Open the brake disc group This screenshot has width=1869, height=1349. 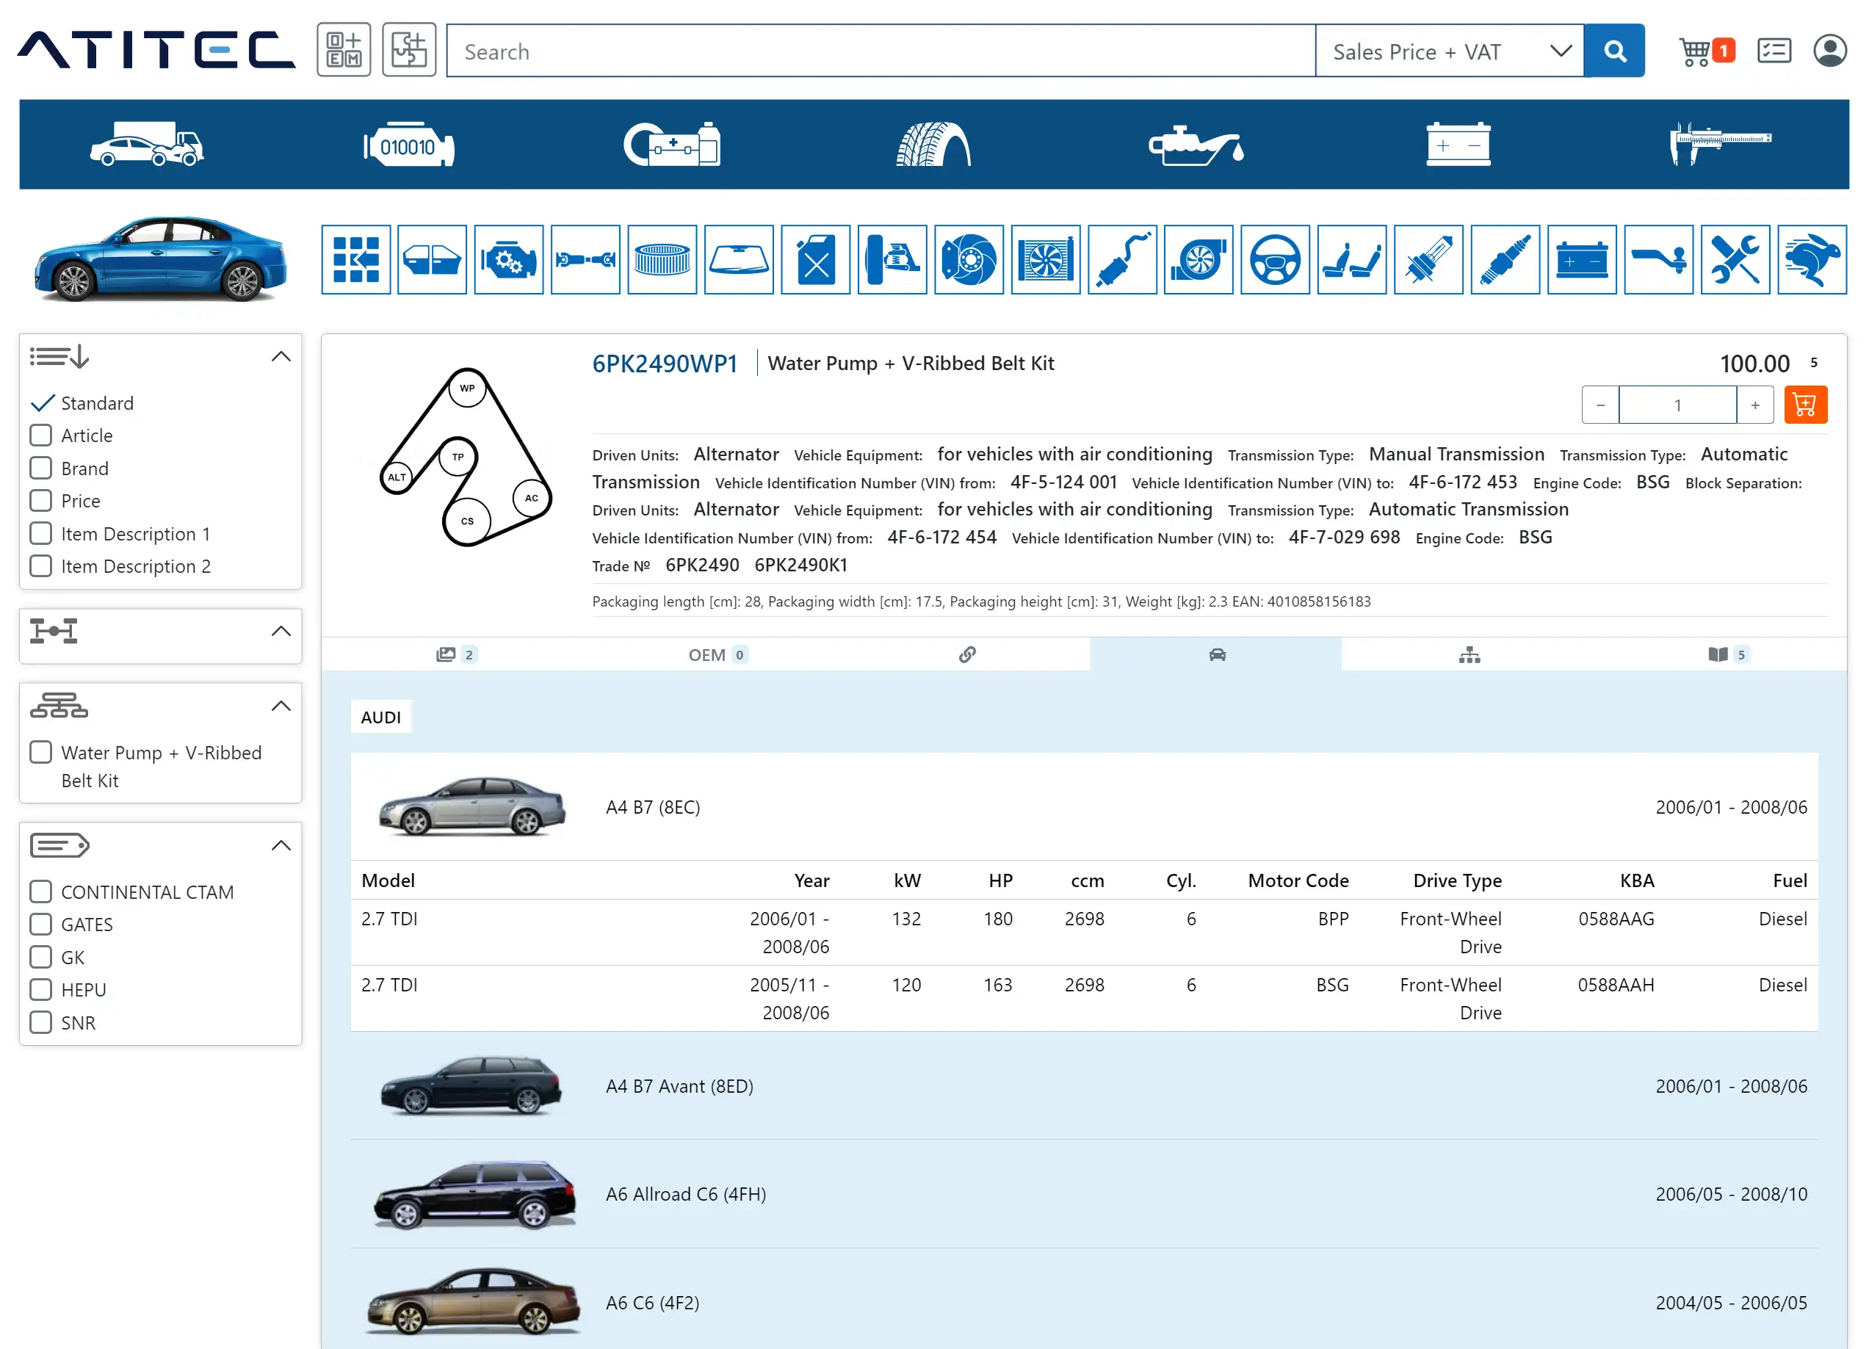coord(969,259)
